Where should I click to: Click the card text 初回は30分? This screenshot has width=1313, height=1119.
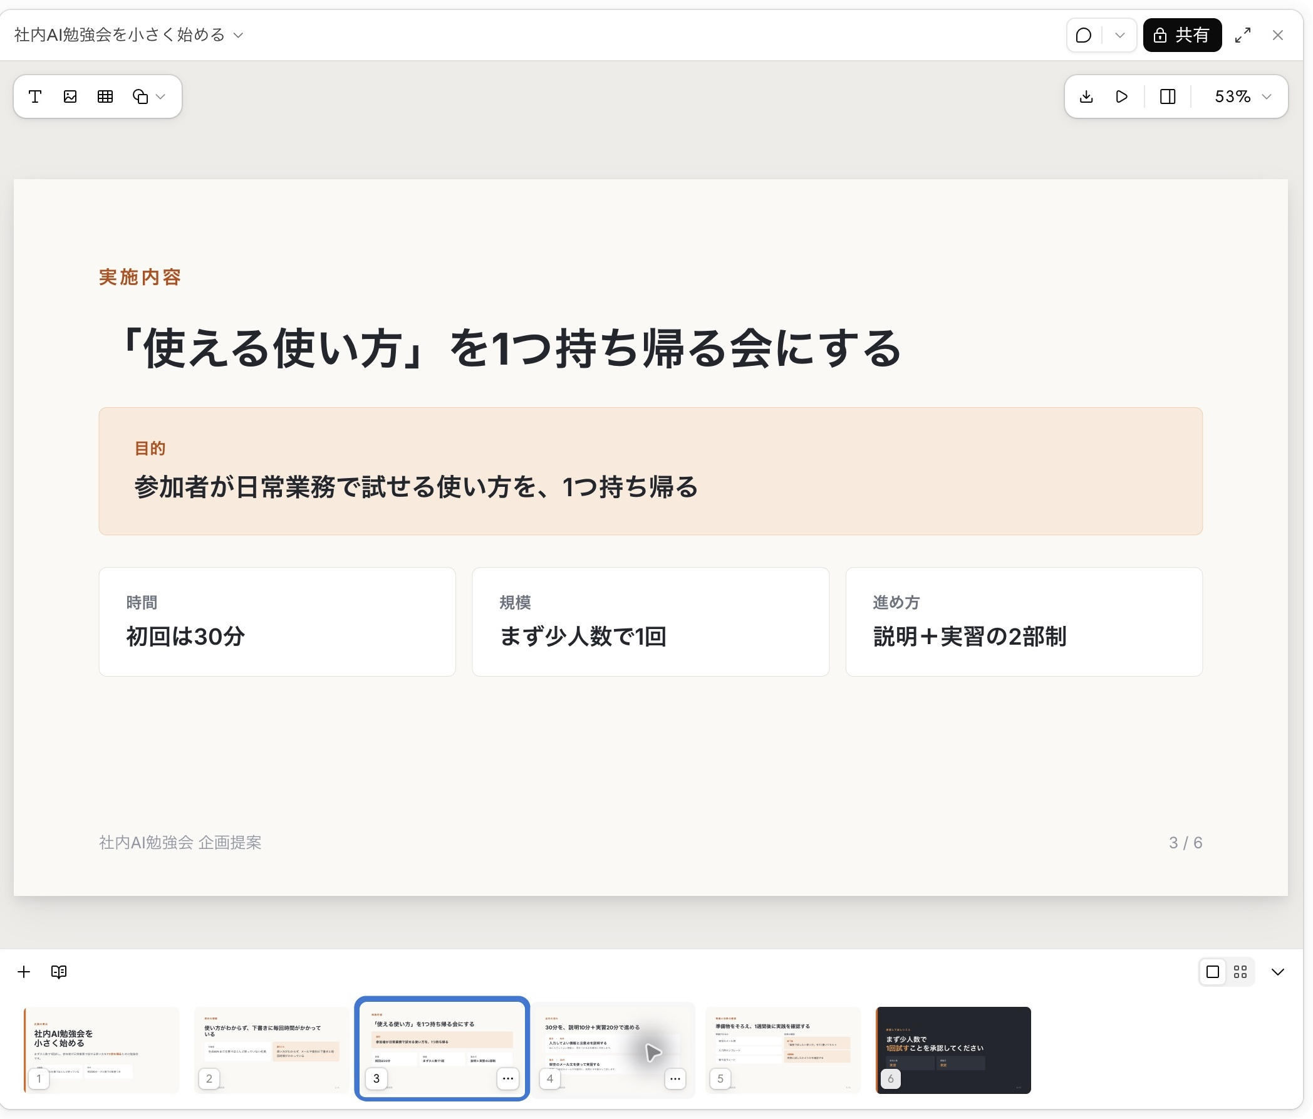tap(185, 636)
